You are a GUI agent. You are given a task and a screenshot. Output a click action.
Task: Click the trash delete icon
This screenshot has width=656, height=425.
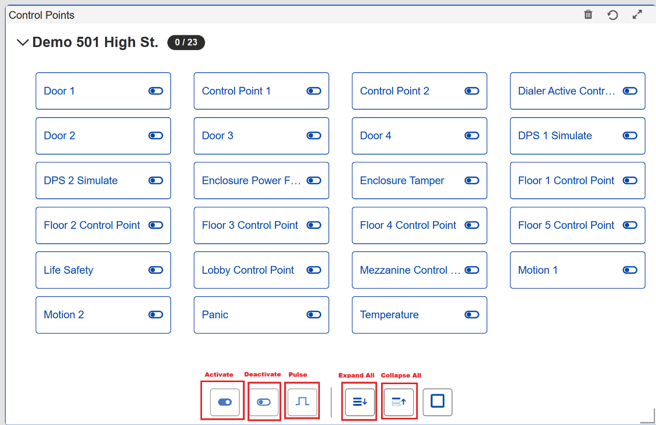588,15
